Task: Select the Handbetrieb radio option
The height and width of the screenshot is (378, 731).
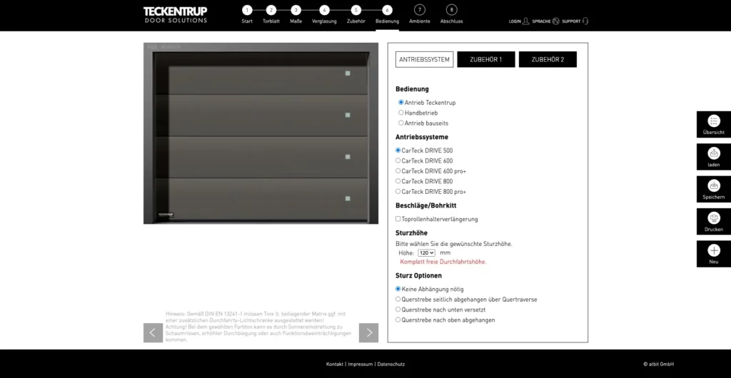Action: pos(401,113)
